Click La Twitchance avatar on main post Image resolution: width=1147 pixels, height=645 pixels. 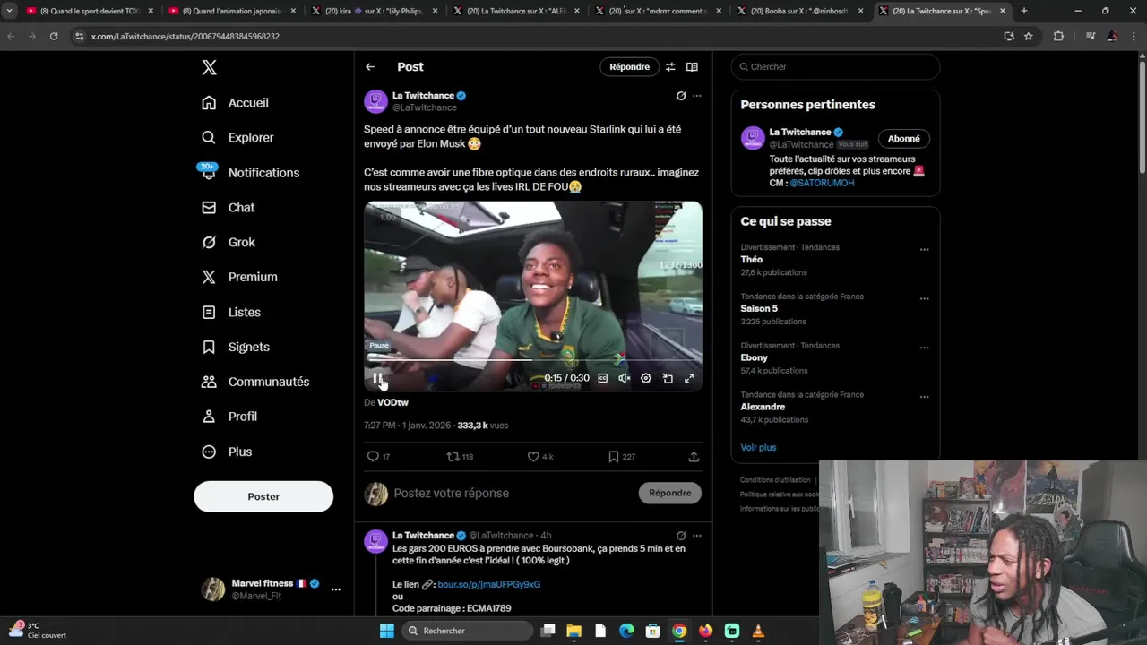[375, 101]
